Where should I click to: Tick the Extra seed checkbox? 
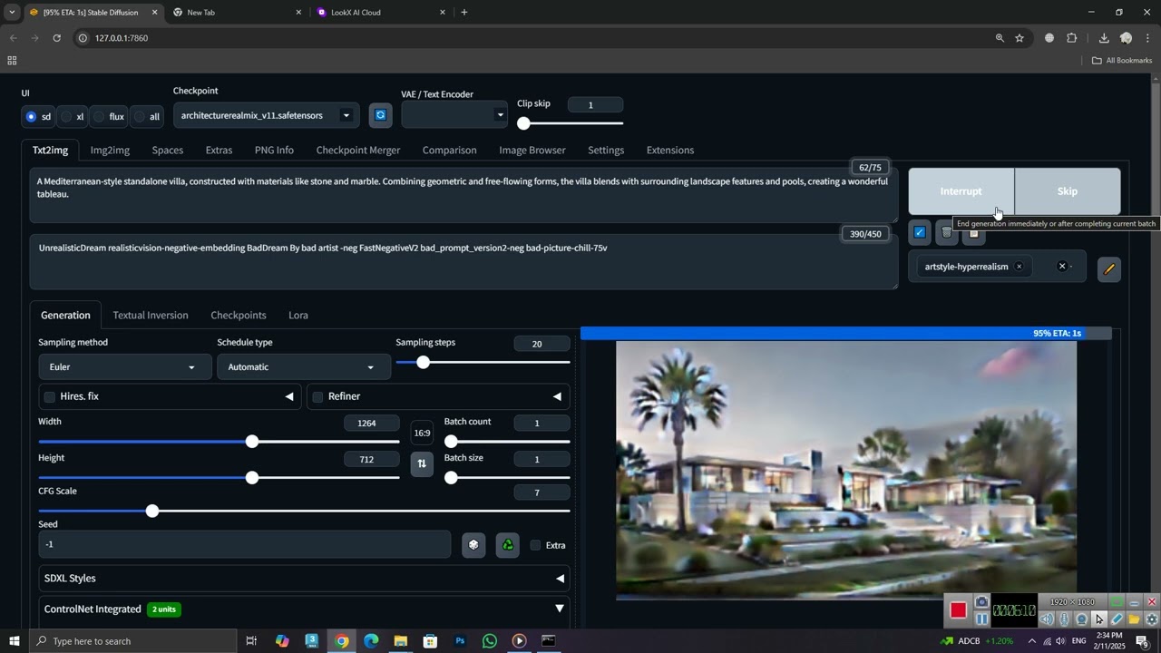pos(535,545)
